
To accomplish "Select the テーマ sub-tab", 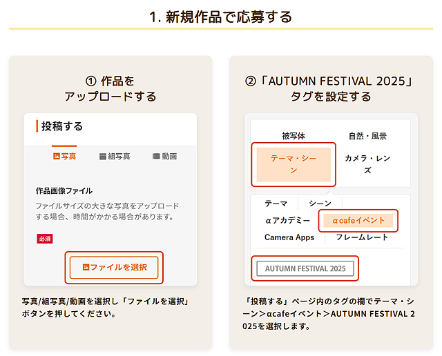I will click(276, 204).
